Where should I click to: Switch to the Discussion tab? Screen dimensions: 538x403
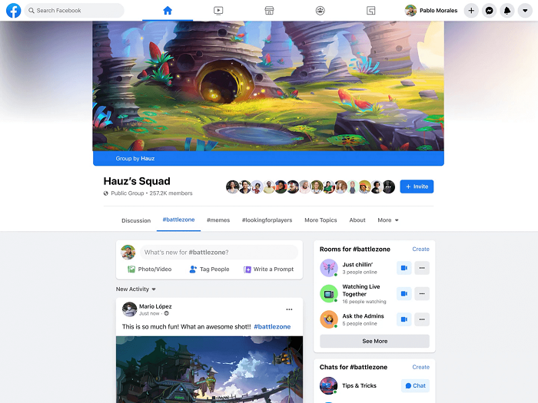[x=136, y=220]
